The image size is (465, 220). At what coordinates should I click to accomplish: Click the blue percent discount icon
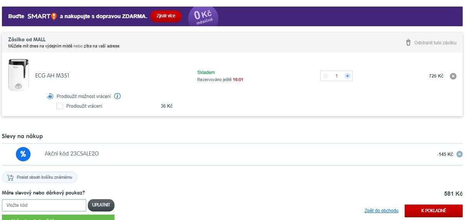click(23, 154)
